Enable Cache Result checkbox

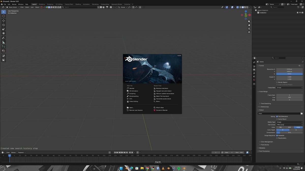click(277, 119)
